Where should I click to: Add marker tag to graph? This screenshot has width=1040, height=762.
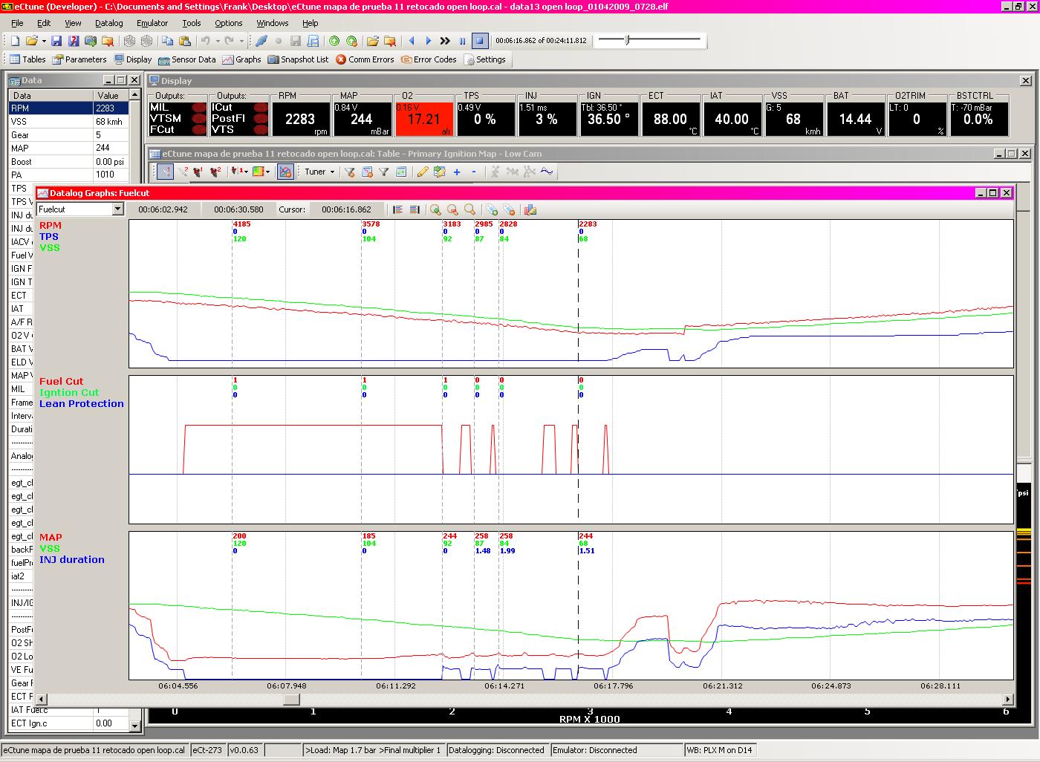(x=492, y=210)
